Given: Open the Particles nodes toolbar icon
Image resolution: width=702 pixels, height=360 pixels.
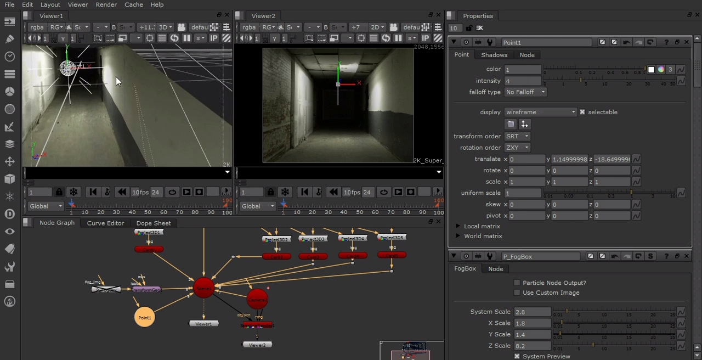Looking at the screenshot, I should pos(9,196).
